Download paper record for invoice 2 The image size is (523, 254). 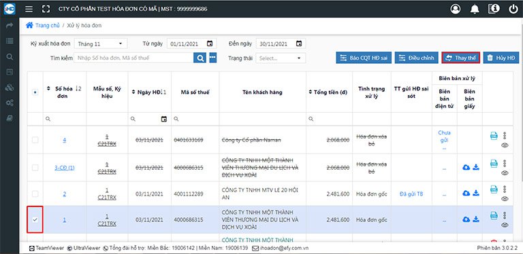click(x=476, y=193)
